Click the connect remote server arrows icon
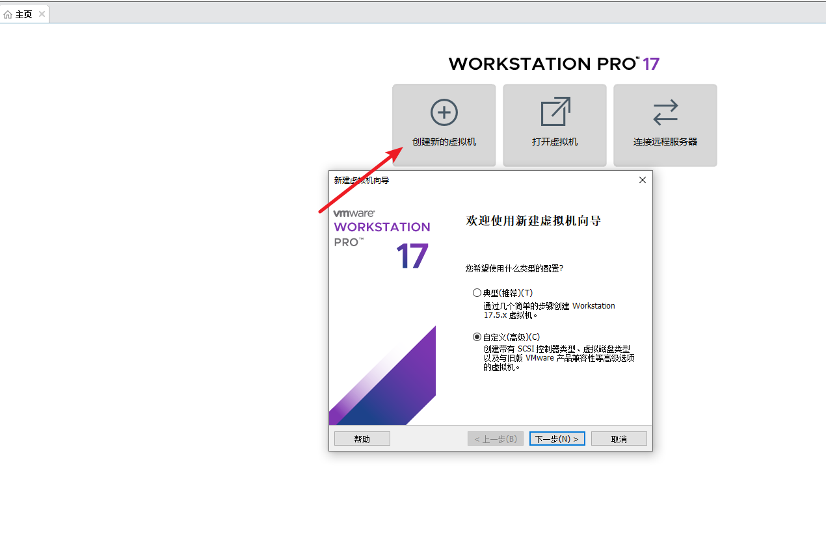The height and width of the screenshot is (547, 826). pyautogui.click(x=665, y=112)
